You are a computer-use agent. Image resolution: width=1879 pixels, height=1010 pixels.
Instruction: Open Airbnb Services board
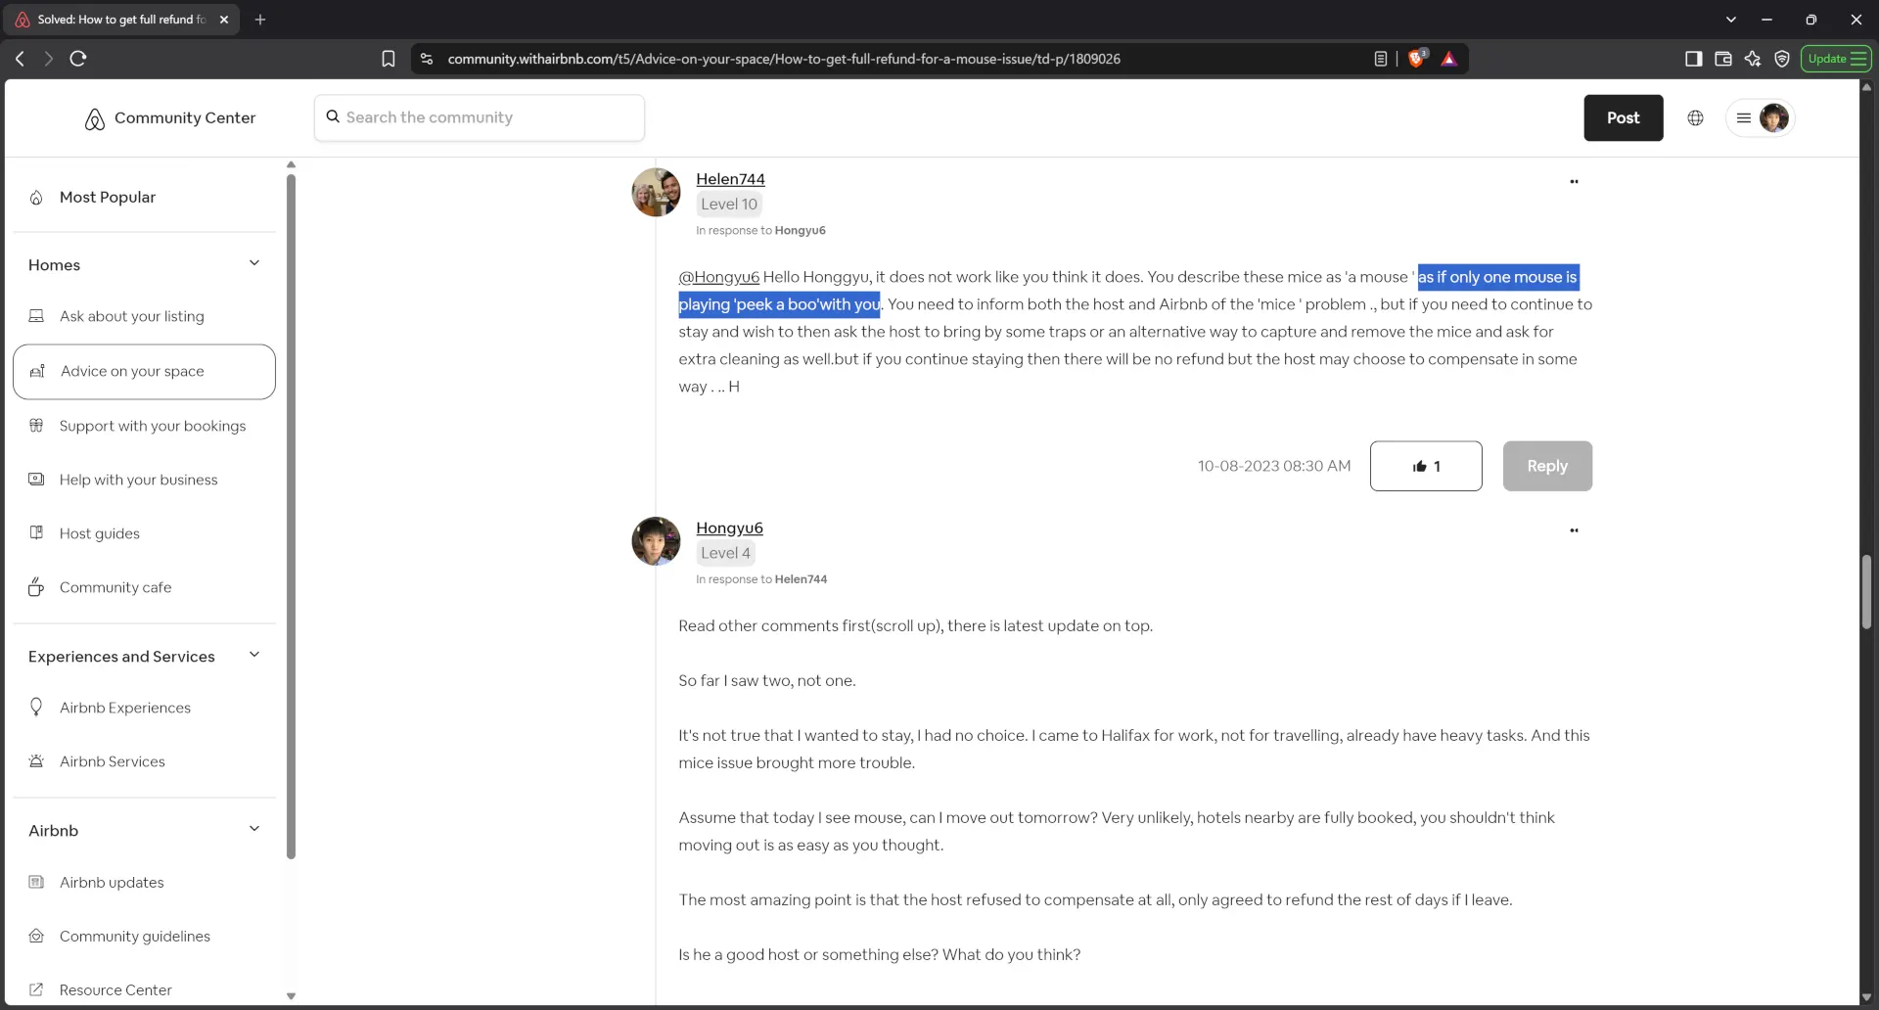tap(113, 761)
